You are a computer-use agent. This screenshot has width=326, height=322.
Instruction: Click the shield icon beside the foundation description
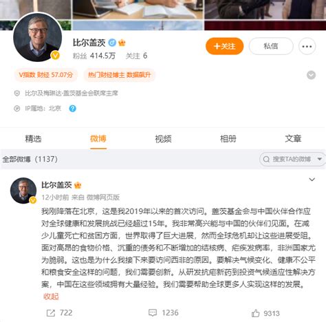[x=17, y=94]
